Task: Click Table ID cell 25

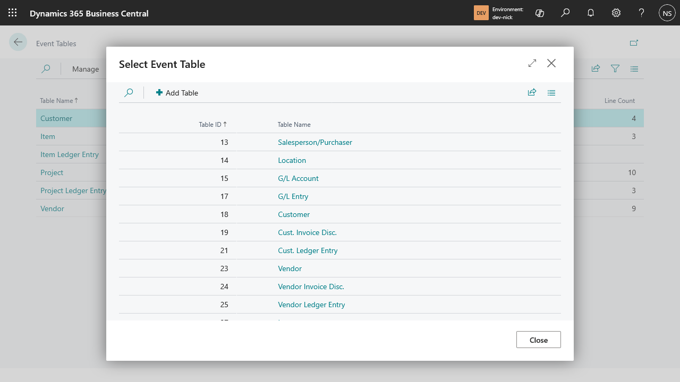Action: 224,305
